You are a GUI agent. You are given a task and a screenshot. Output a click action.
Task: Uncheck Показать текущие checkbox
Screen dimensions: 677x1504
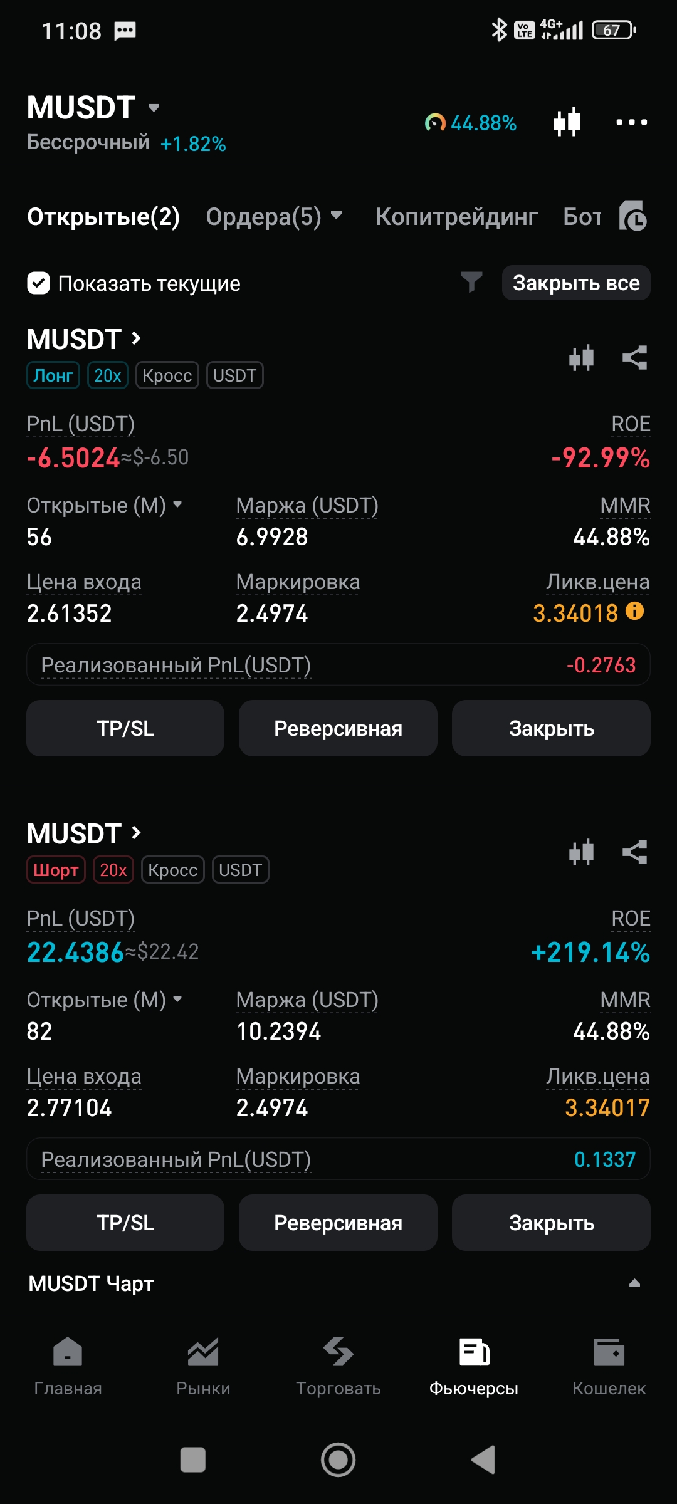(39, 283)
